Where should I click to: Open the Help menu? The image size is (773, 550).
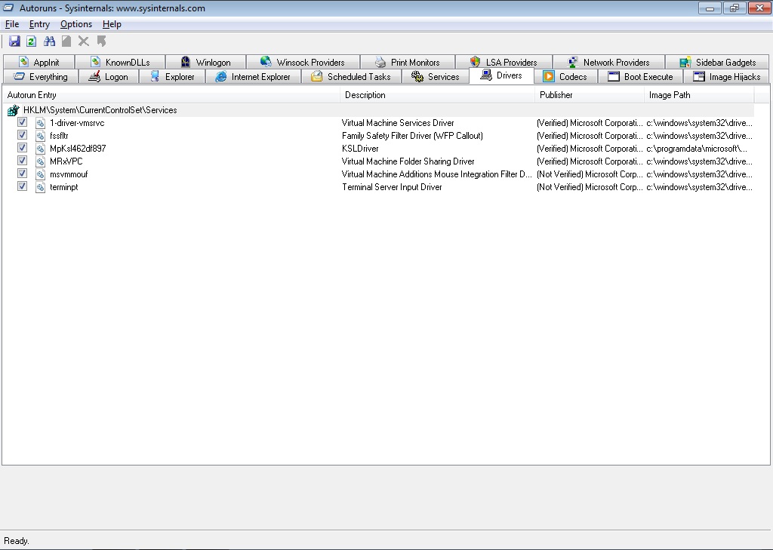click(x=112, y=24)
